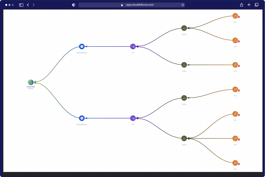The height and width of the screenshot is (177, 265).
Task: Reload the current page
Action: (183, 5)
